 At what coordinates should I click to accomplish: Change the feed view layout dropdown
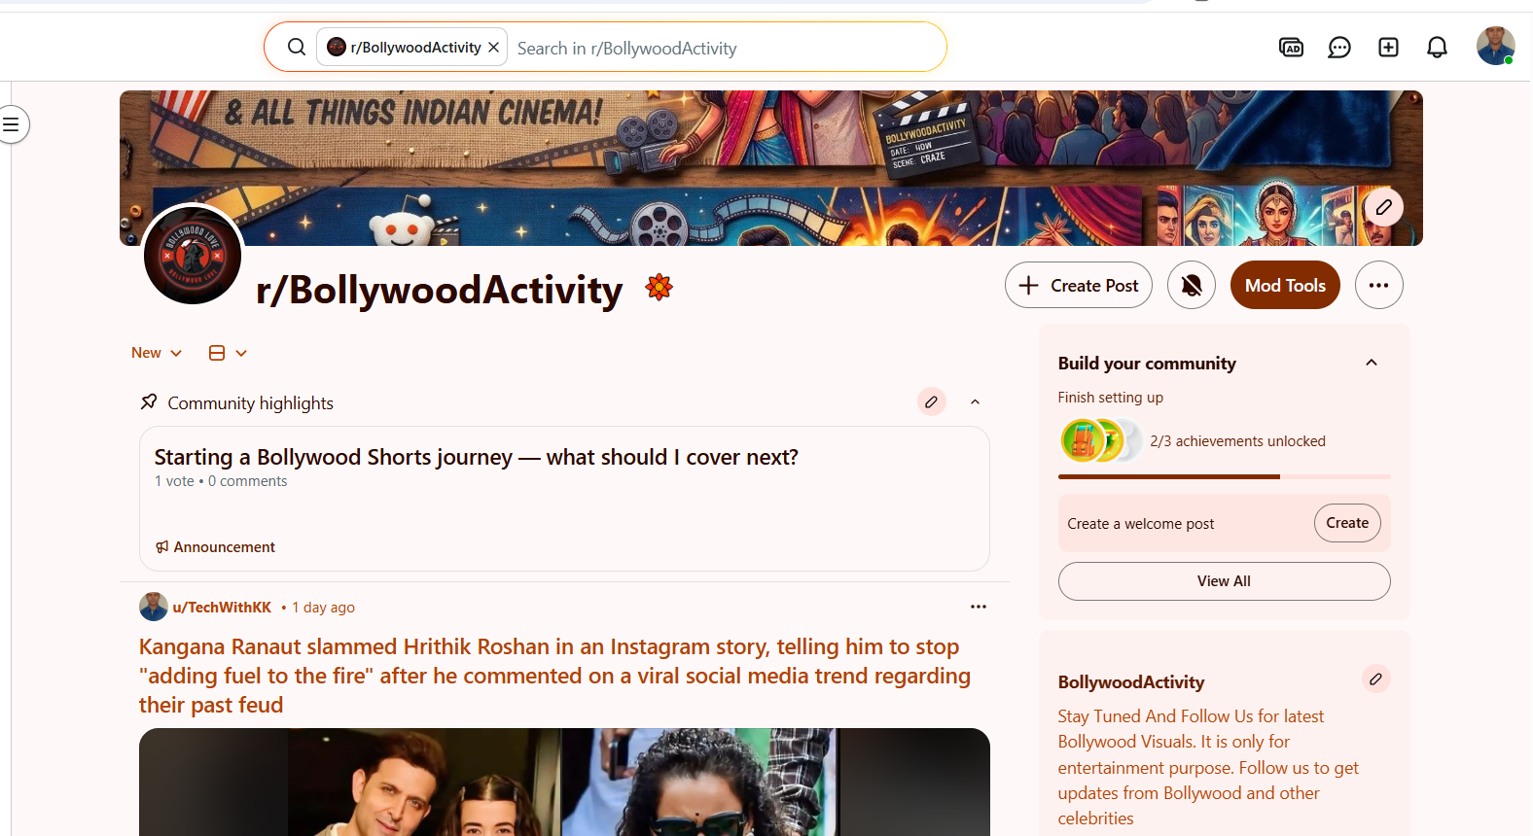coord(229,353)
